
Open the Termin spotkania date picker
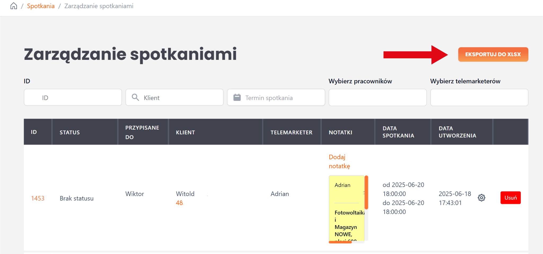click(x=281, y=98)
